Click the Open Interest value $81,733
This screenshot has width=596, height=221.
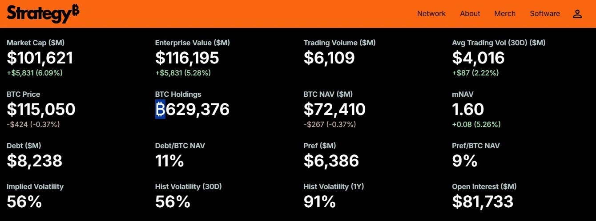tap(483, 201)
